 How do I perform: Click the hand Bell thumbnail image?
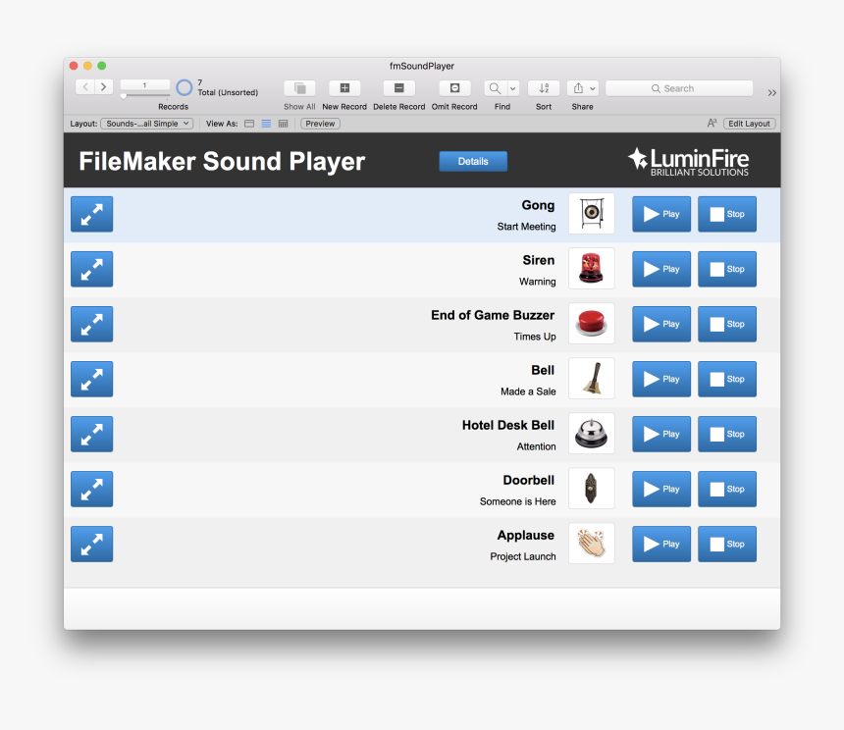(x=592, y=378)
